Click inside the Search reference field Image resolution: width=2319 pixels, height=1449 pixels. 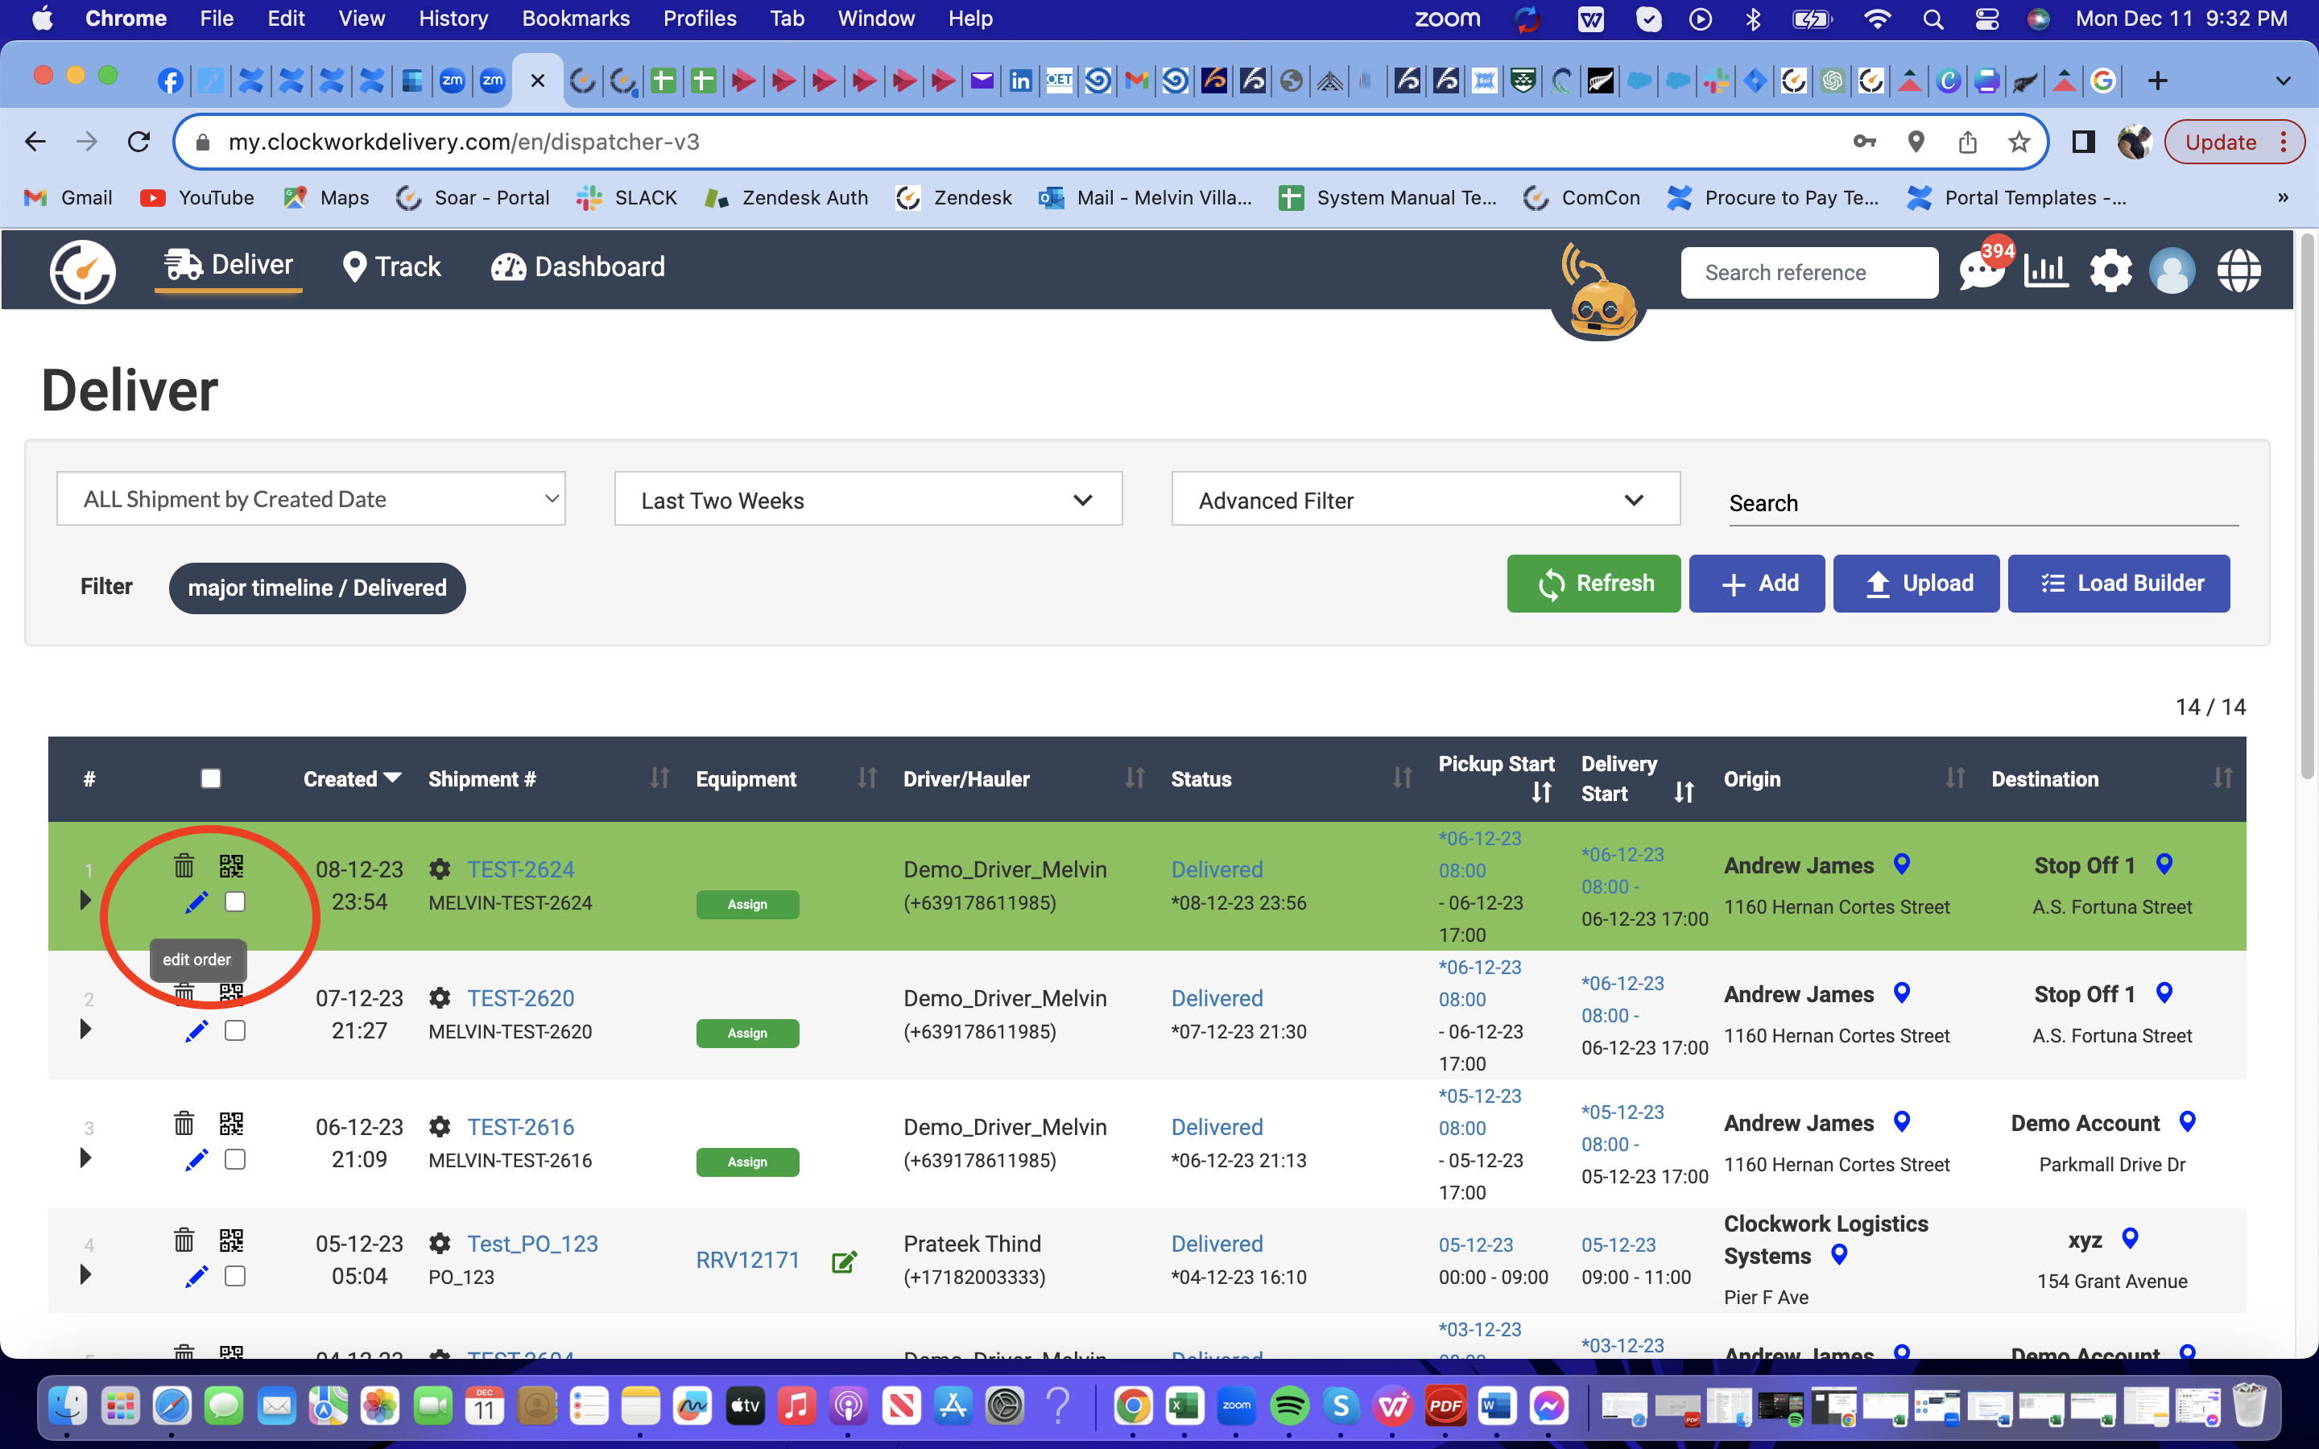[1808, 272]
